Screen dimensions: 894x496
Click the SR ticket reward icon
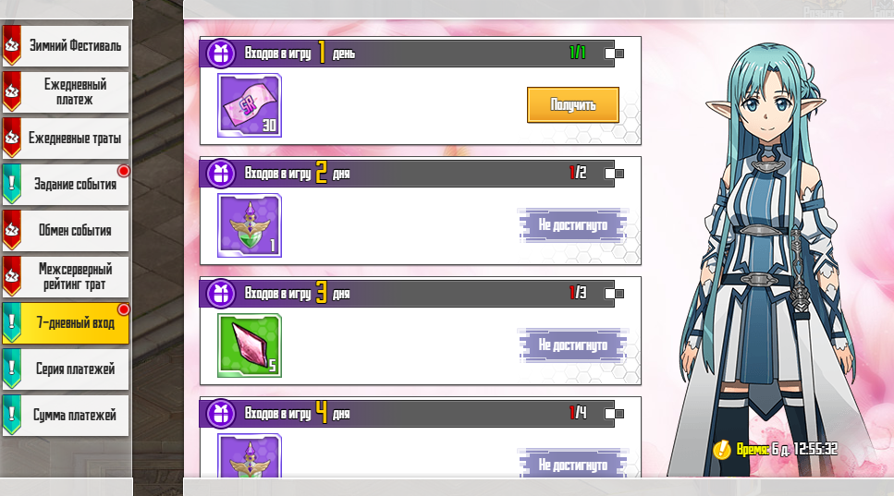tap(250, 105)
